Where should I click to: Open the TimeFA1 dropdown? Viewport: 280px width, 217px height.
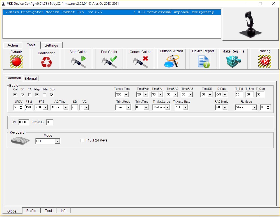coord(160,95)
